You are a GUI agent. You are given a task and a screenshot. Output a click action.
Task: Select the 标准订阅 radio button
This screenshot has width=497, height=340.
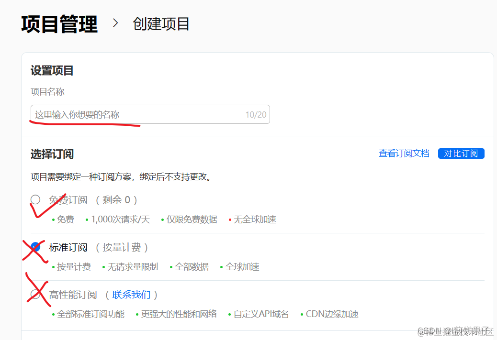pyautogui.click(x=35, y=247)
